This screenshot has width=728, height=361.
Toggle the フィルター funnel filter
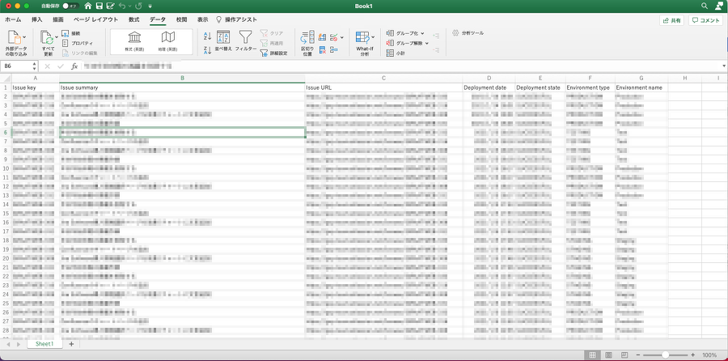point(246,41)
